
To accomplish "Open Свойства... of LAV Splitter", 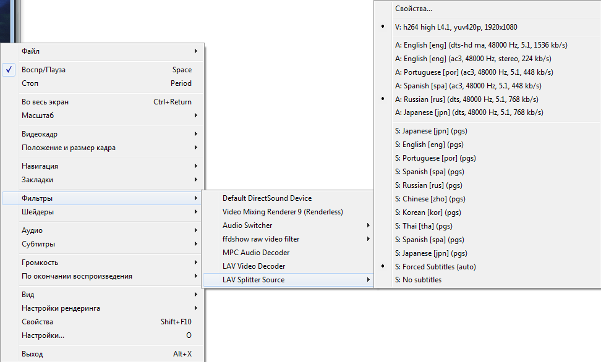I will point(414,9).
